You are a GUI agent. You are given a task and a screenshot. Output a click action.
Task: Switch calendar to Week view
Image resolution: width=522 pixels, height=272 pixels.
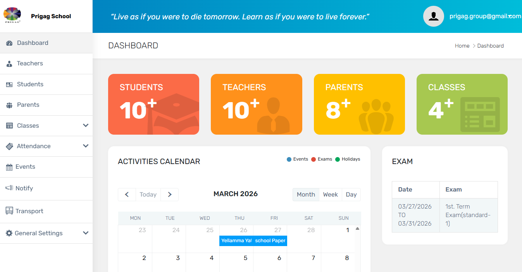(x=330, y=195)
